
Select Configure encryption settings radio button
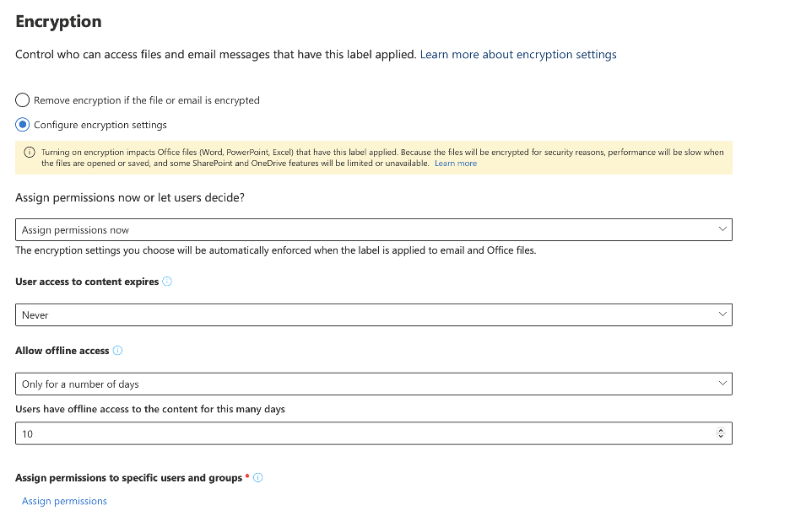pos(23,125)
